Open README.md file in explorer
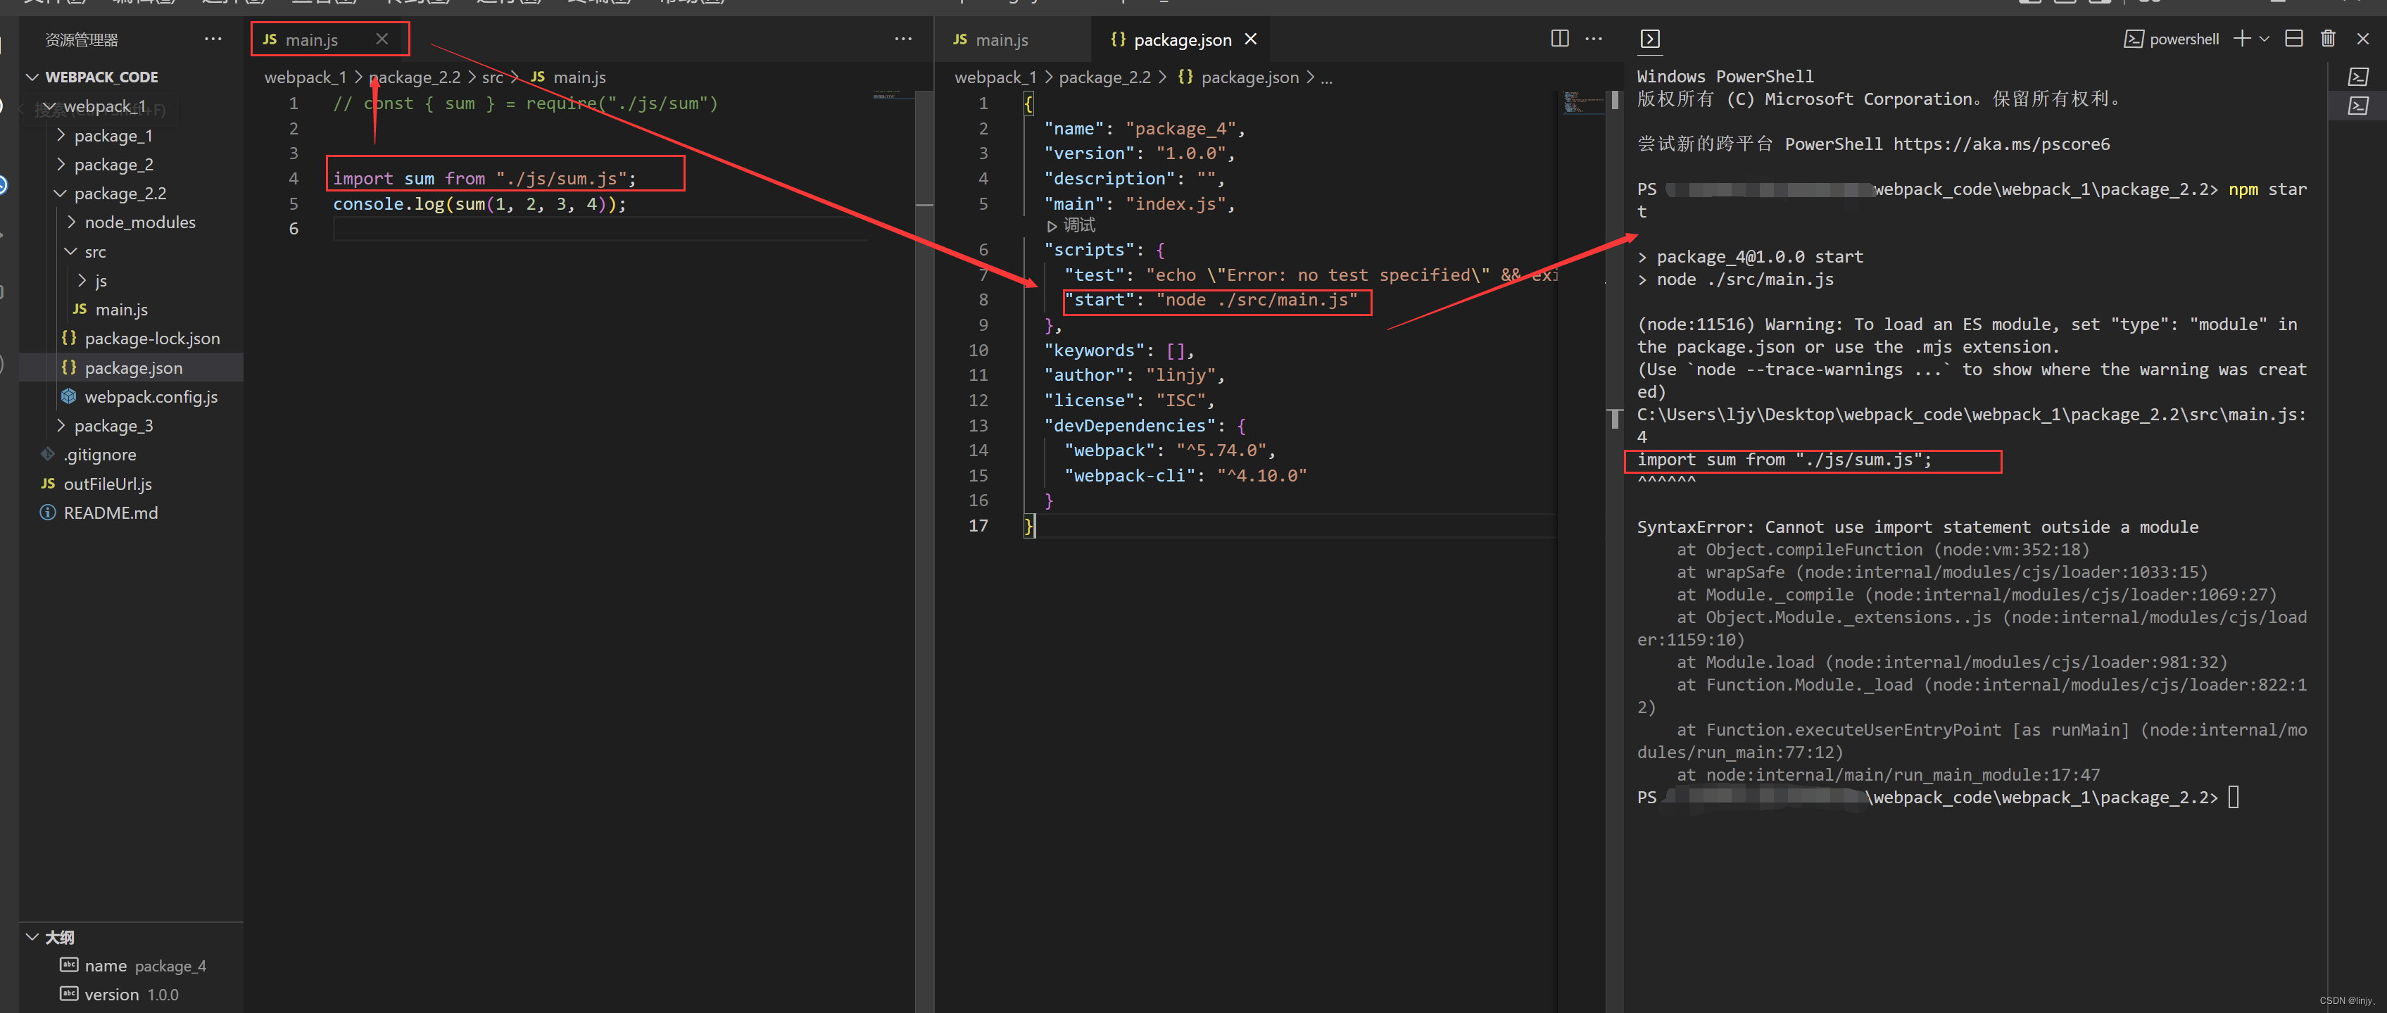 pos(111,512)
